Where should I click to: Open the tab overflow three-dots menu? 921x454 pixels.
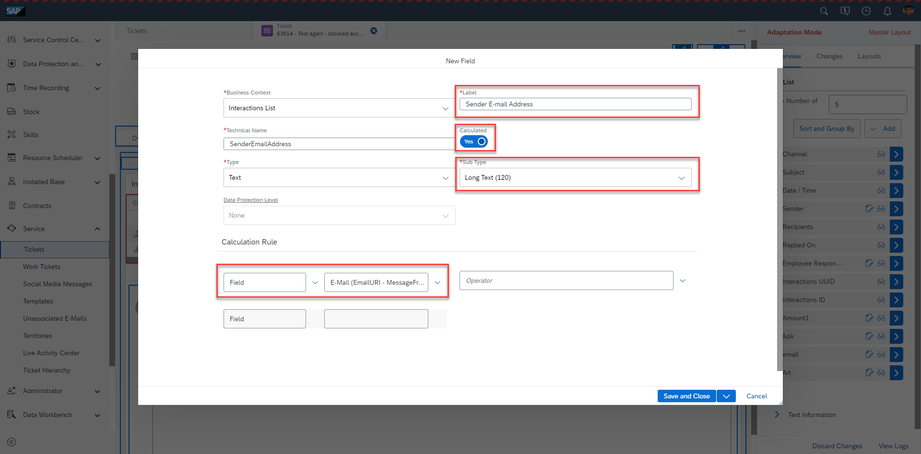742,31
